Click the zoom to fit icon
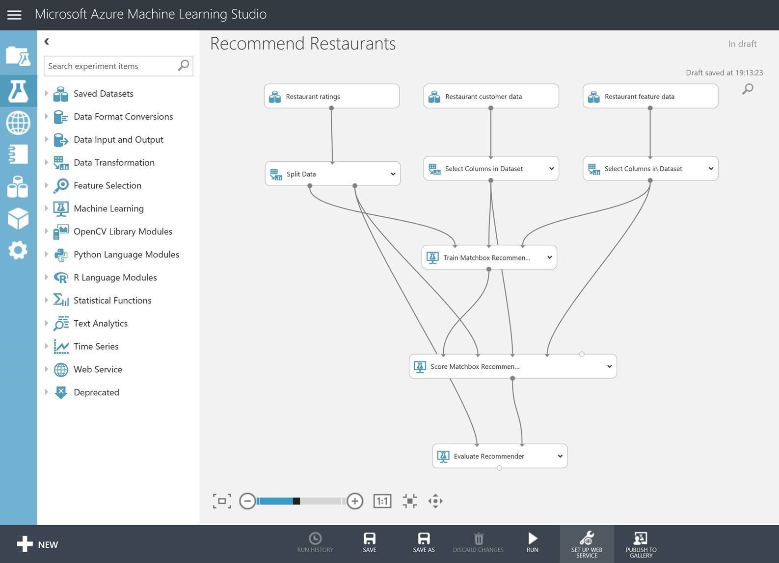779x563 pixels. point(410,501)
